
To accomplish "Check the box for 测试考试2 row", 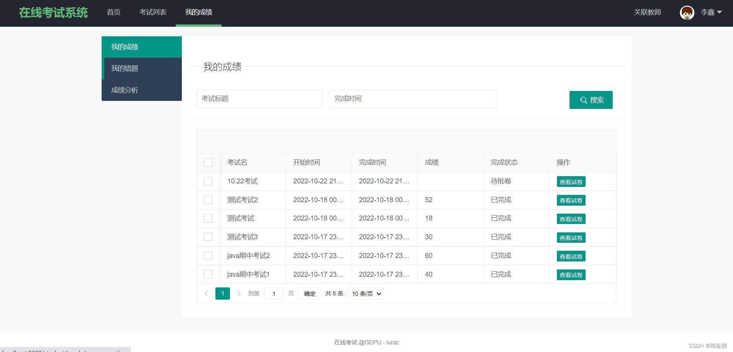I will click(208, 200).
